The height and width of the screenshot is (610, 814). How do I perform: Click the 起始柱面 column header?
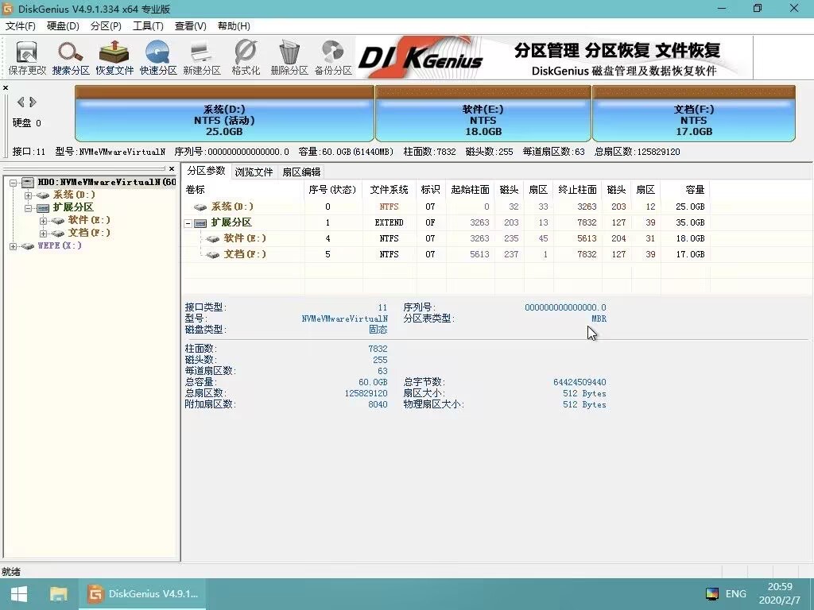(x=470, y=189)
